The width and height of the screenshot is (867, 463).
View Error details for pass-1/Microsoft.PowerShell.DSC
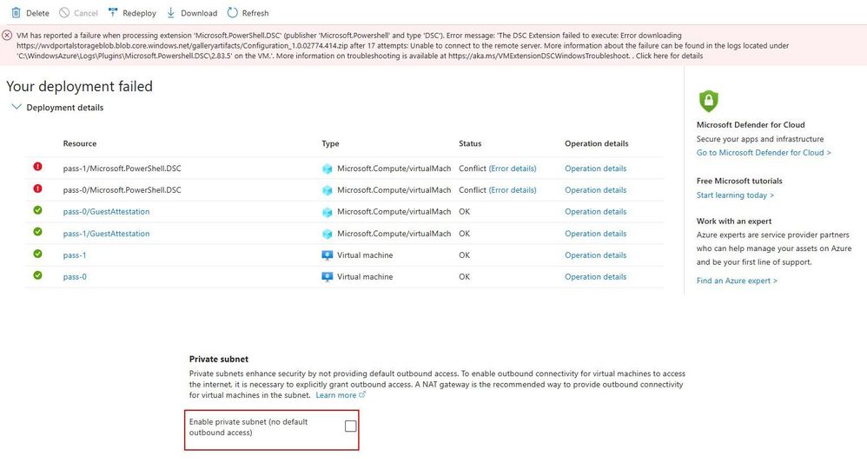pos(513,169)
